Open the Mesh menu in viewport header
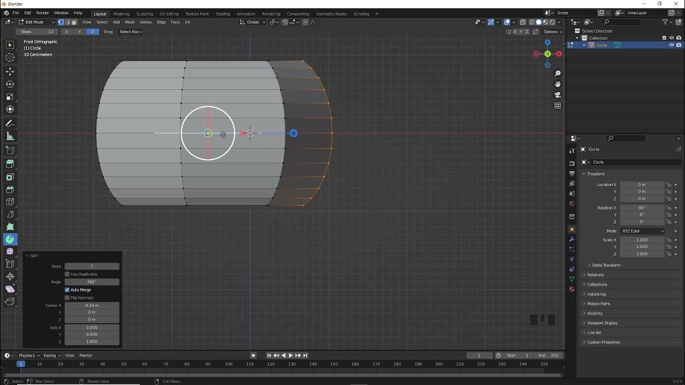685x385 pixels. (x=130, y=22)
